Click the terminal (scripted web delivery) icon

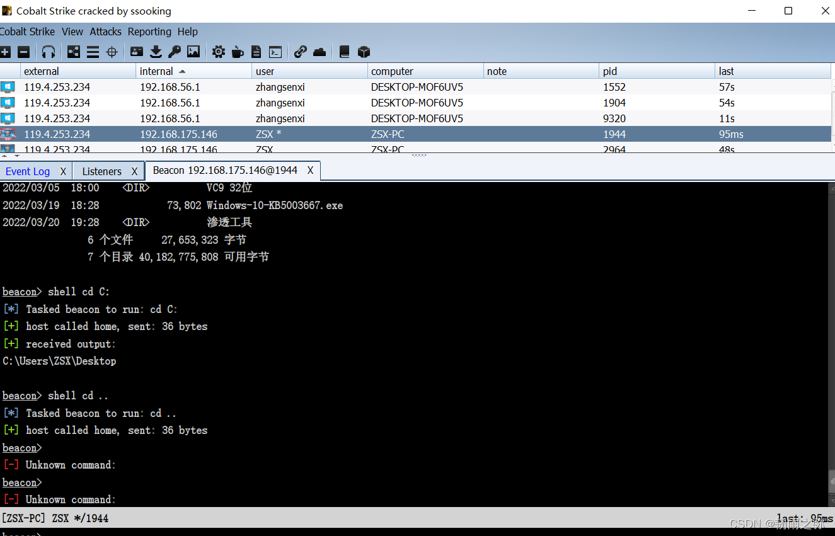(x=275, y=52)
